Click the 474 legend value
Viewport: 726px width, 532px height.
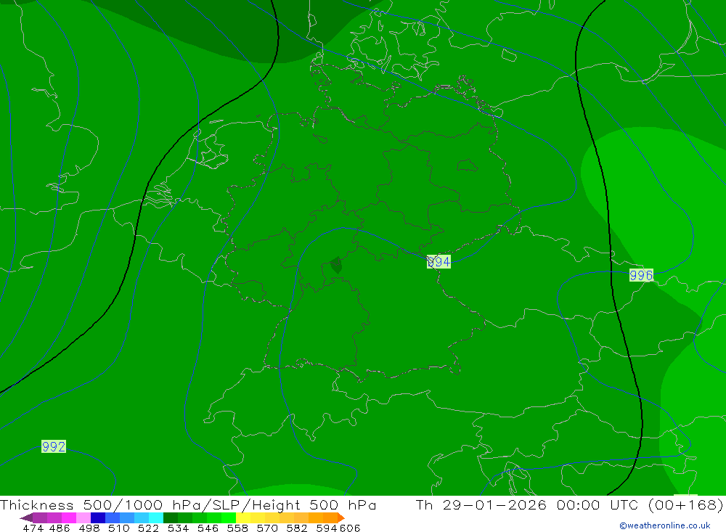click(x=33, y=528)
